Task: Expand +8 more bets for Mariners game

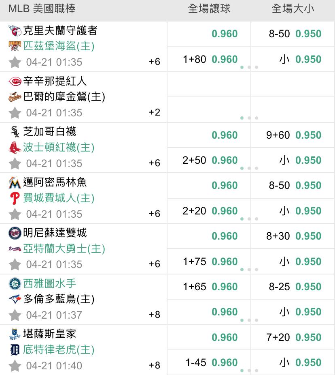Action: pyautogui.click(x=154, y=315)
